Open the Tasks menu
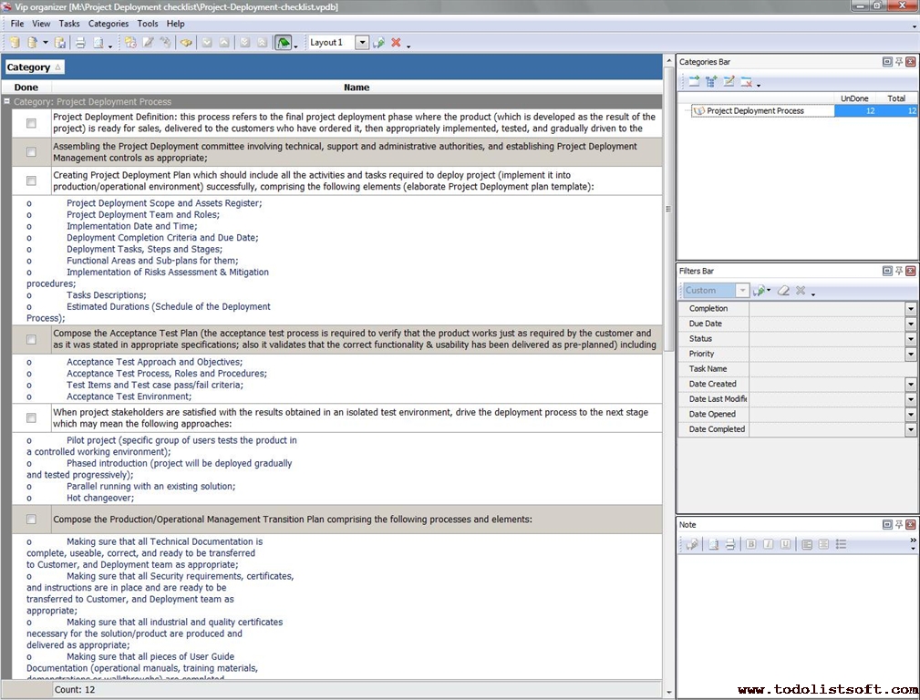The width and height of the screenshot is (920, 700). point(69,24)
